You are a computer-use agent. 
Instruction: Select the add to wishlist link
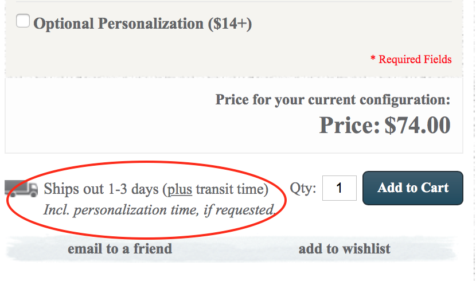[x=345, y=249]
